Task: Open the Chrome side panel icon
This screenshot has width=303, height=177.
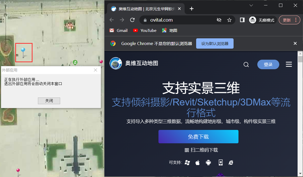Action: [x=242, y=20]
